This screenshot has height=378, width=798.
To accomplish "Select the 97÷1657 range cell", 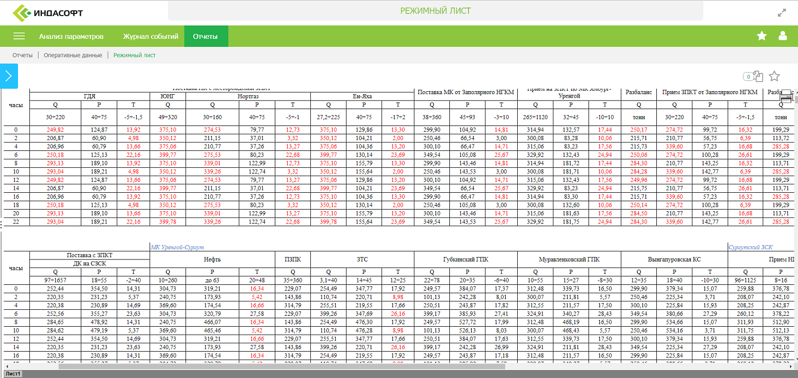I will pyautogui.click(x=55, y=280).
